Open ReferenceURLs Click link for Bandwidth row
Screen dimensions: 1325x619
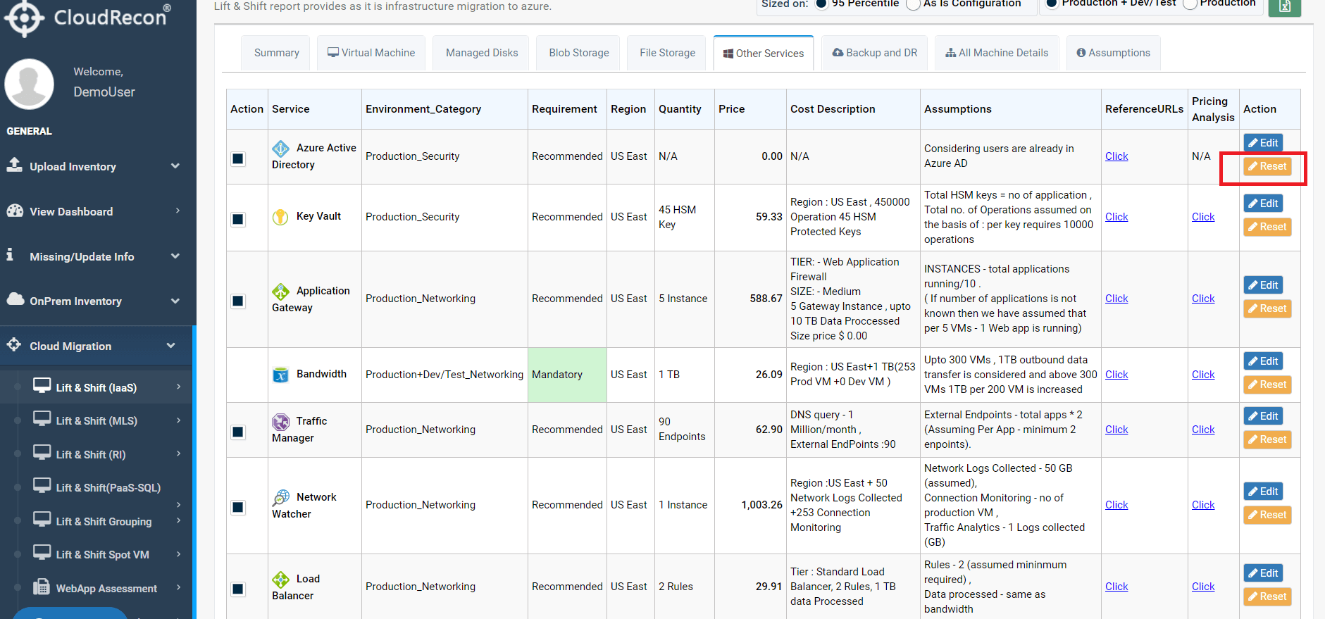[x=1116, y=375]
